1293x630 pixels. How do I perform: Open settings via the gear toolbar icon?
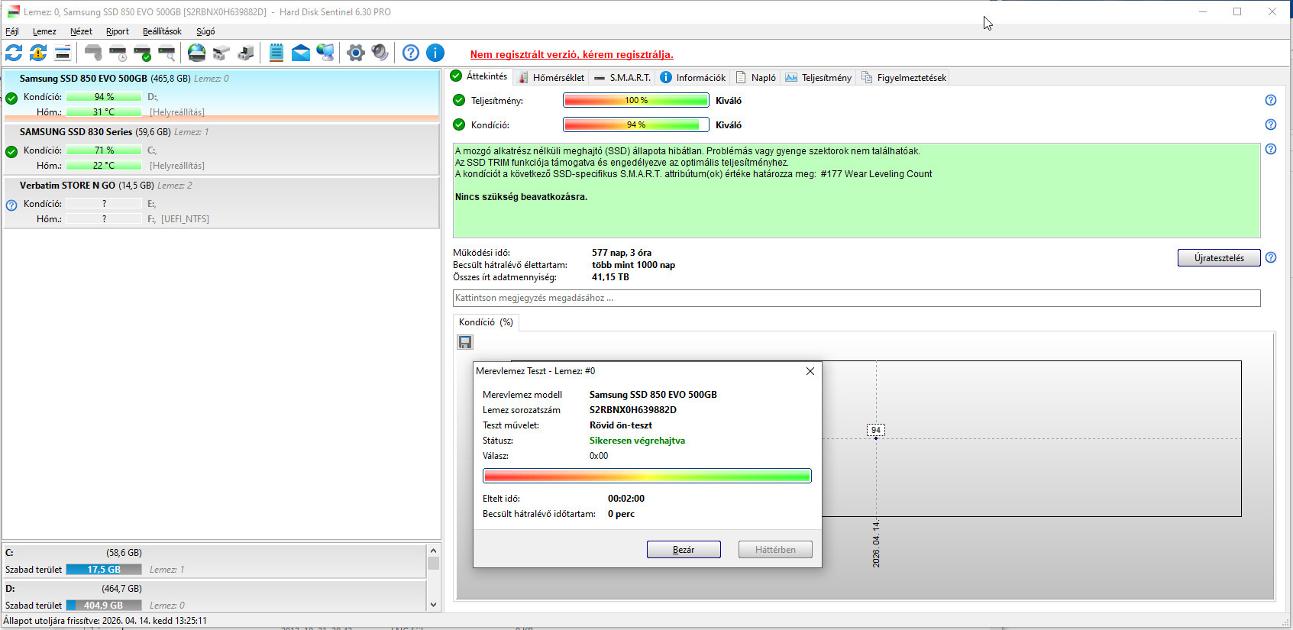[x=355, y=53]
